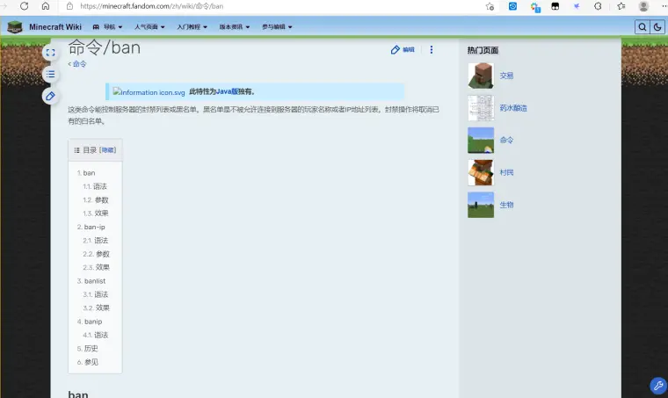Jump to contents entry 2.1 语法
Screen dimensions: 668x398
(96, 241)
